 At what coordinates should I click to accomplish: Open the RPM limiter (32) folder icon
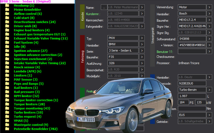point(7,96)
